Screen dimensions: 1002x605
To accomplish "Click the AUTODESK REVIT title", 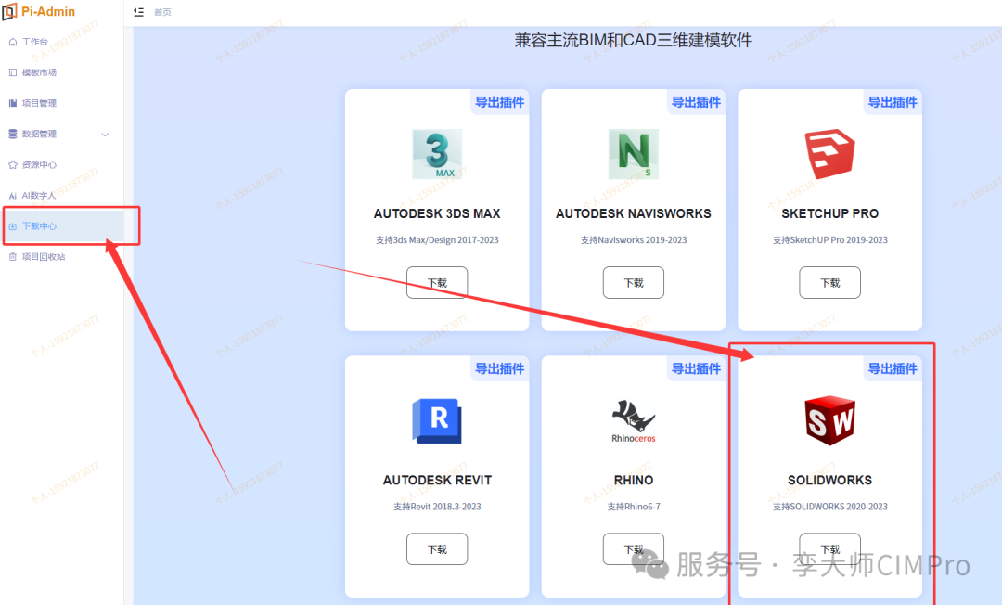I will pyautogui.click(x=437, y=480).
